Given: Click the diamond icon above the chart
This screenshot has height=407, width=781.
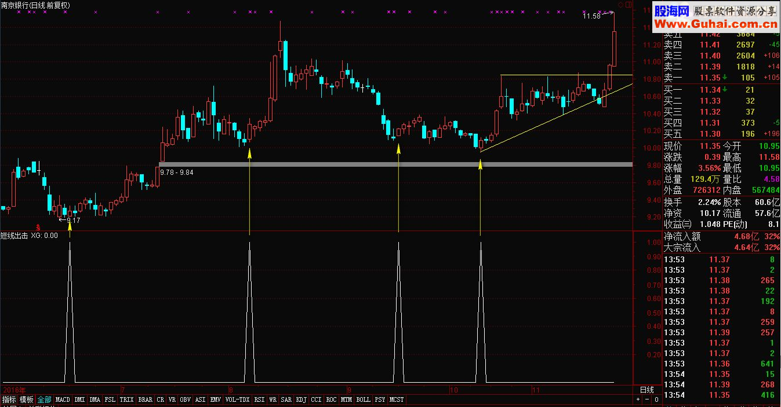Looking at the screenshot, I should point(620,5).
